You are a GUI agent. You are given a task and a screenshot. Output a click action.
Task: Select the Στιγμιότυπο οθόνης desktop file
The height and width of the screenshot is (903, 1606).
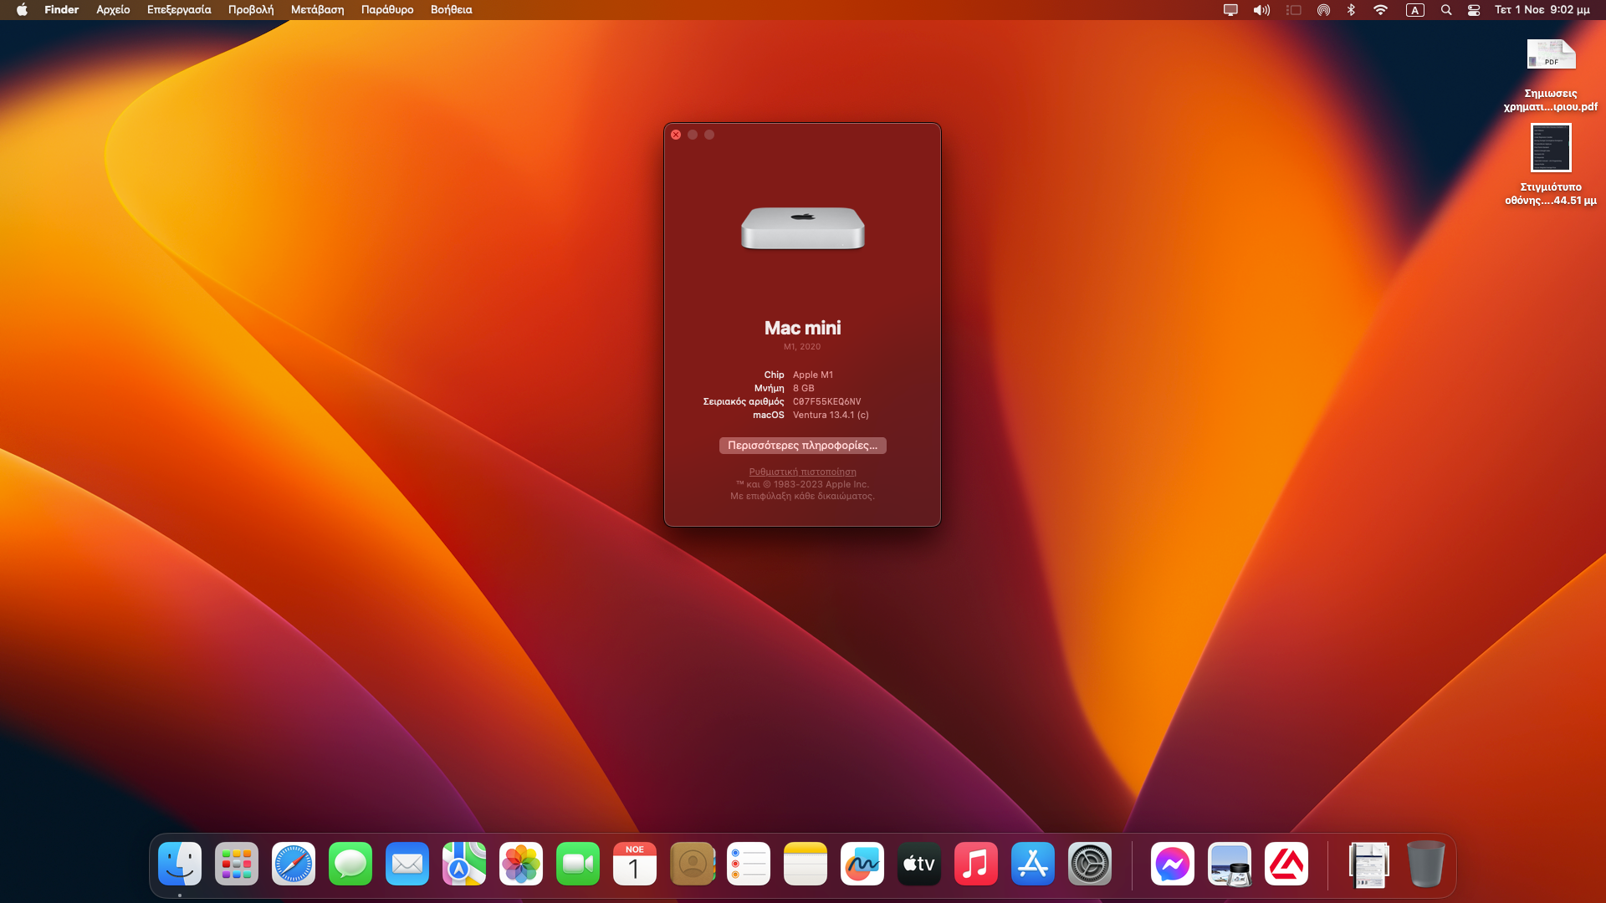[x=1551, y=165]
